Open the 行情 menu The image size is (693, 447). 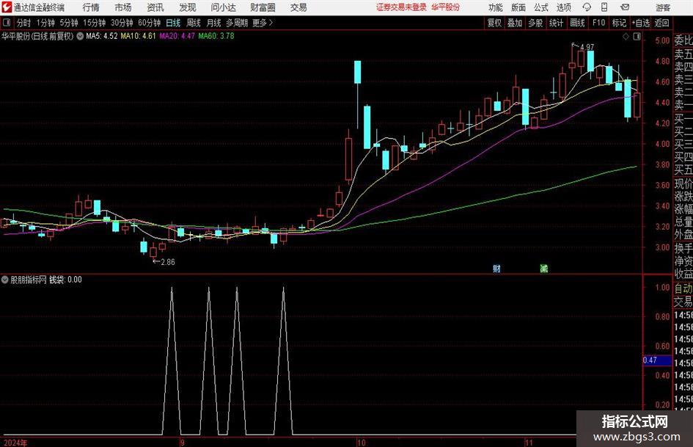pyautogui.click(x=91, y=7)
